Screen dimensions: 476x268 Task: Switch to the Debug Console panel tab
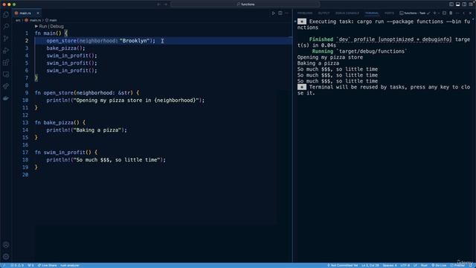point(347,13)
